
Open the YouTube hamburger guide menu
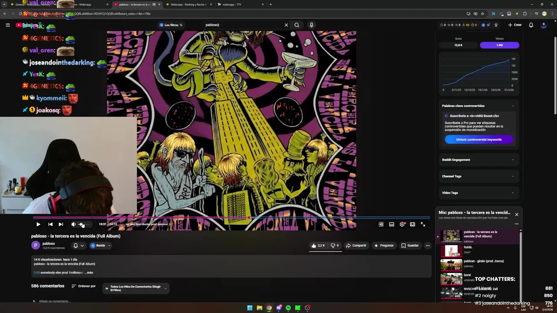(7, 25)
